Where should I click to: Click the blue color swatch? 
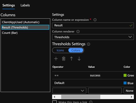pyautogui.click(x=125, y=83)
